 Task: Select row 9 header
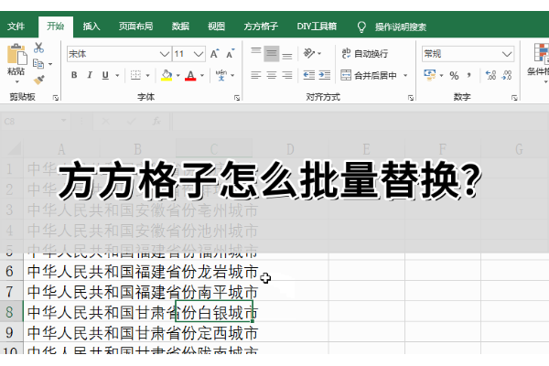10,332
